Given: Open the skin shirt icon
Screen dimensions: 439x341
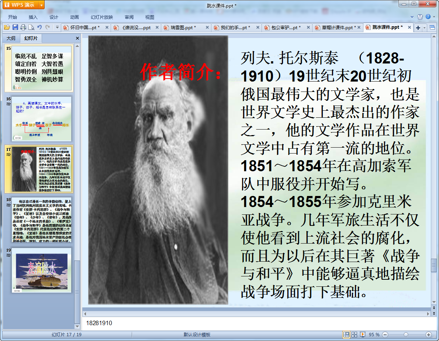Looking at the screenshot, I should (420, 17).
